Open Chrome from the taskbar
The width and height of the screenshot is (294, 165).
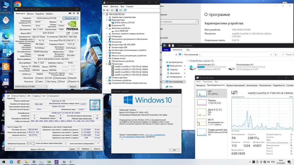pyautogui.click(x=19, y=162)
